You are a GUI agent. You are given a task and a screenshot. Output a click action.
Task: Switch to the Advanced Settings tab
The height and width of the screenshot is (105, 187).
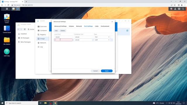click(x=60, y=26)
